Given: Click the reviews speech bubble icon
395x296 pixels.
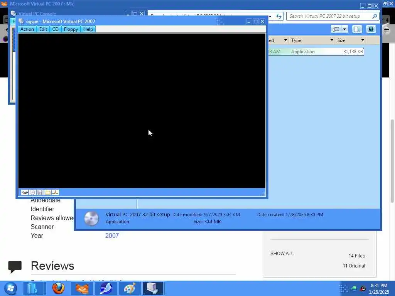Looking at the screenshot, I should point(15,267).
